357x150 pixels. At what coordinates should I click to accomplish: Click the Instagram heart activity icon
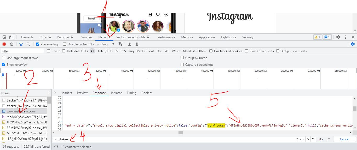click(158, 15)
